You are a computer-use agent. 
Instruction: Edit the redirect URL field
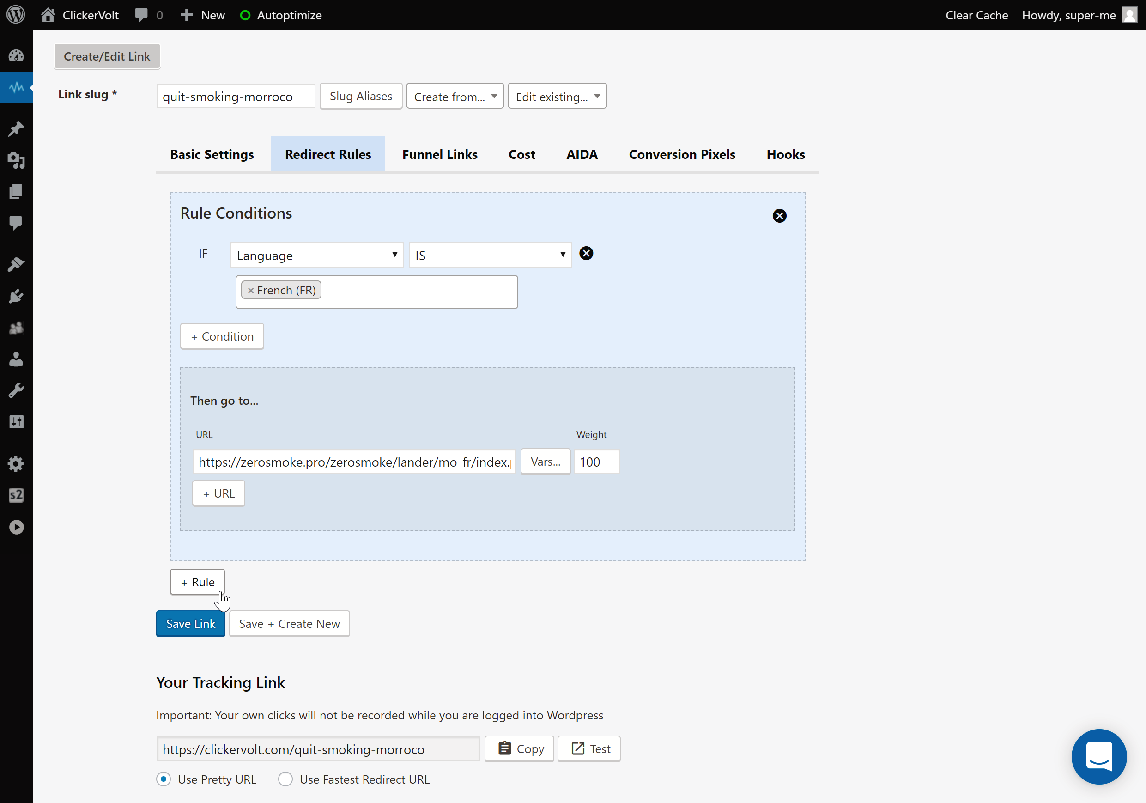coord(354,462)
